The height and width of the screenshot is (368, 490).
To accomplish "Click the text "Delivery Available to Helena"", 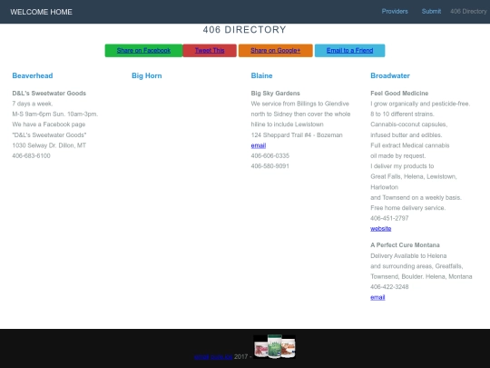I will 408,255.
